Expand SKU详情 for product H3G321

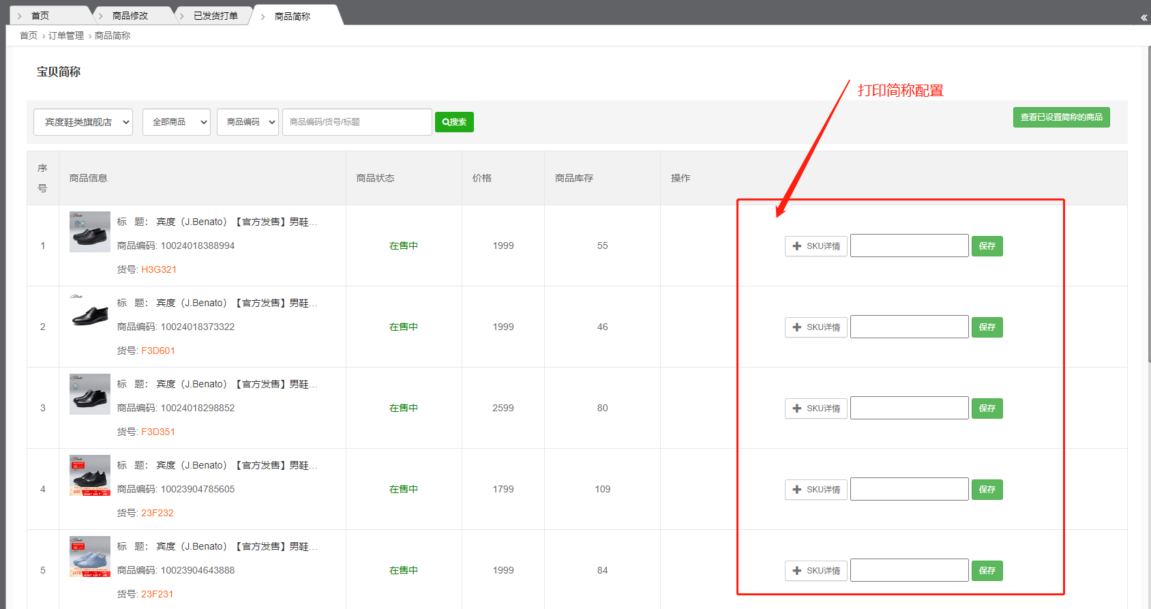click(x=816, y=246)
